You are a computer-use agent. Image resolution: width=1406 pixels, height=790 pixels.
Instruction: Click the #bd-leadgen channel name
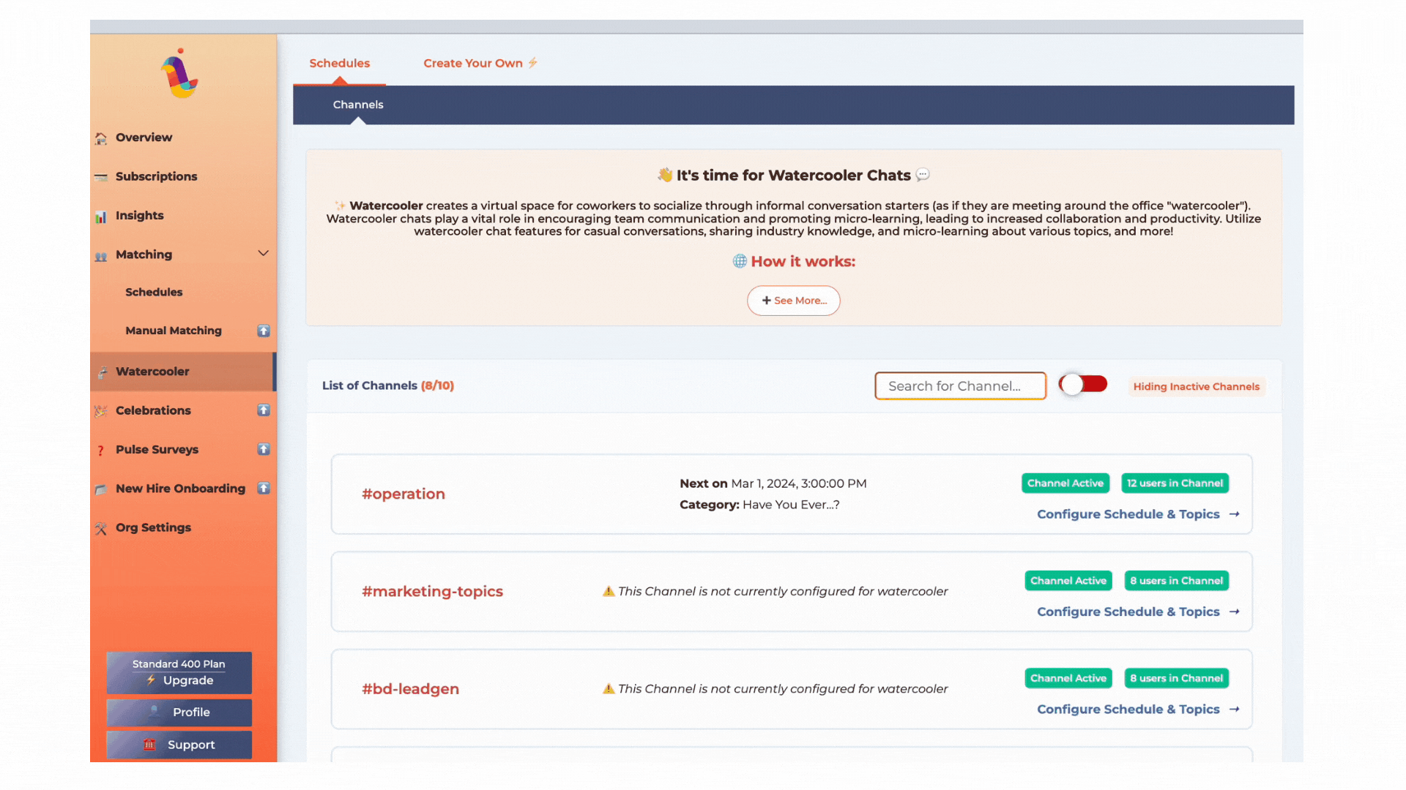point(410,689)
